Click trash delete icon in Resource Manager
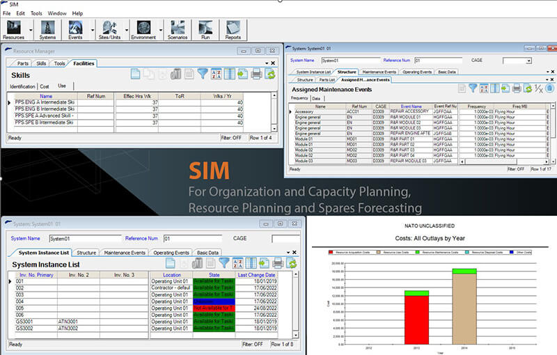 click(175, 74)
